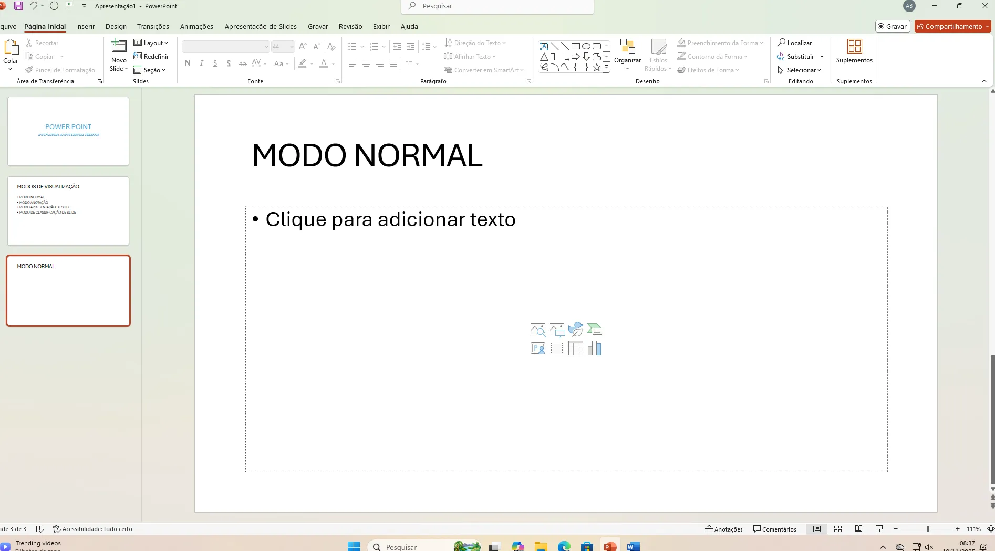Select the oval shape in the gallery

point(585,46)
